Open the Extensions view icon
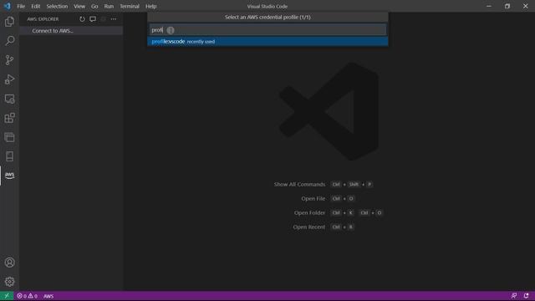 pos(9,118)
